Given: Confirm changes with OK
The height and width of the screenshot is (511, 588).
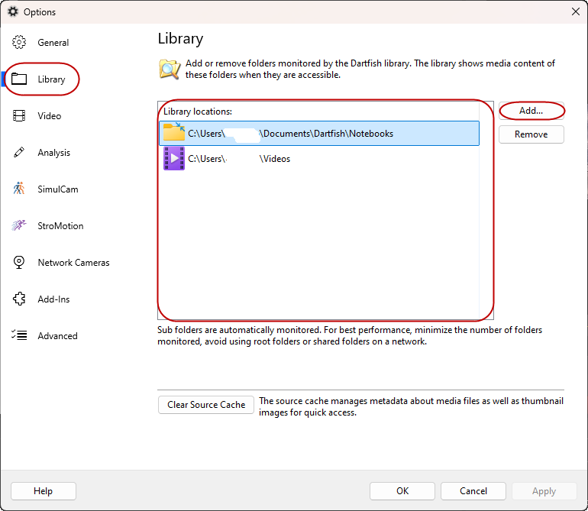Looking at the screenshot, I should coord(402,491).
